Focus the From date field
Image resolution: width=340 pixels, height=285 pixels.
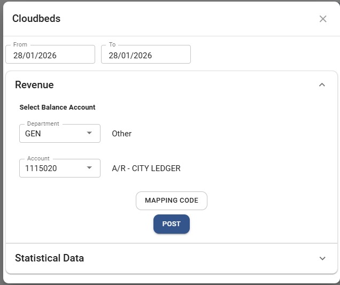click(x=50, y=55)
